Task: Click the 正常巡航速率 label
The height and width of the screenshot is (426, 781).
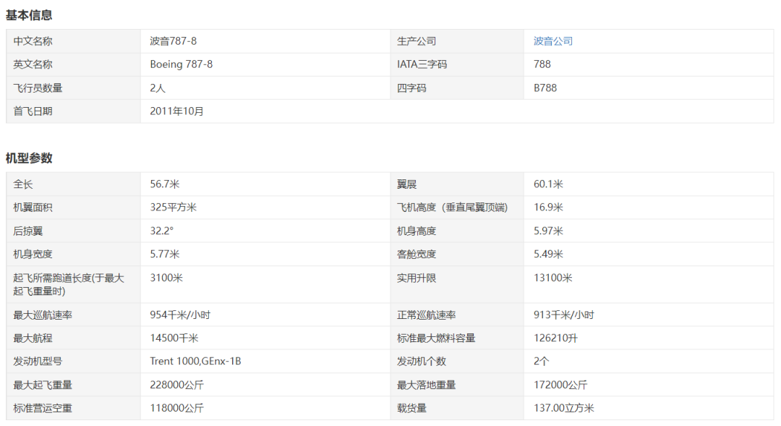Action: pos(427,315)
